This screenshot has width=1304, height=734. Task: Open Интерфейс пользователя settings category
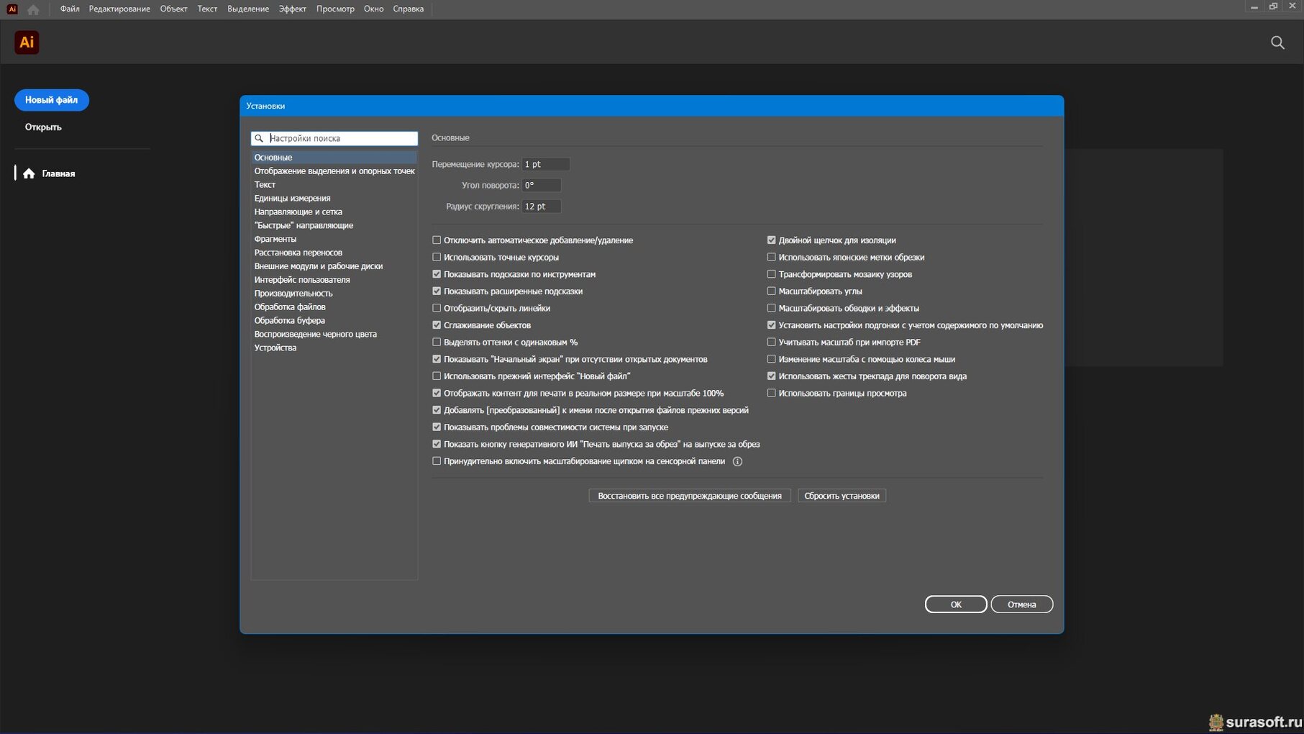(x=302, y=280)
